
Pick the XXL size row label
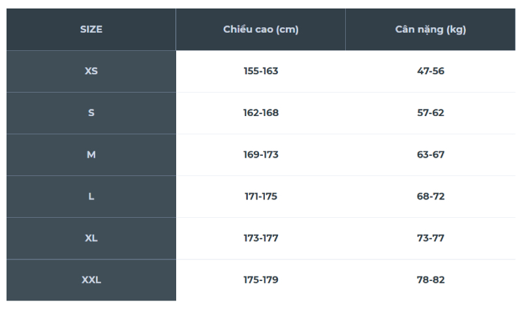(91, 280)
